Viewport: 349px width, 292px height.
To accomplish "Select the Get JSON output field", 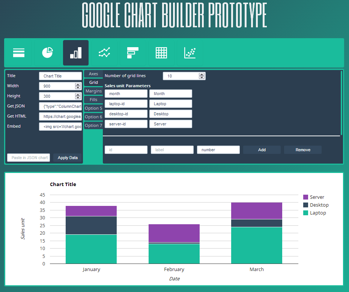I will tap(60, 106).
